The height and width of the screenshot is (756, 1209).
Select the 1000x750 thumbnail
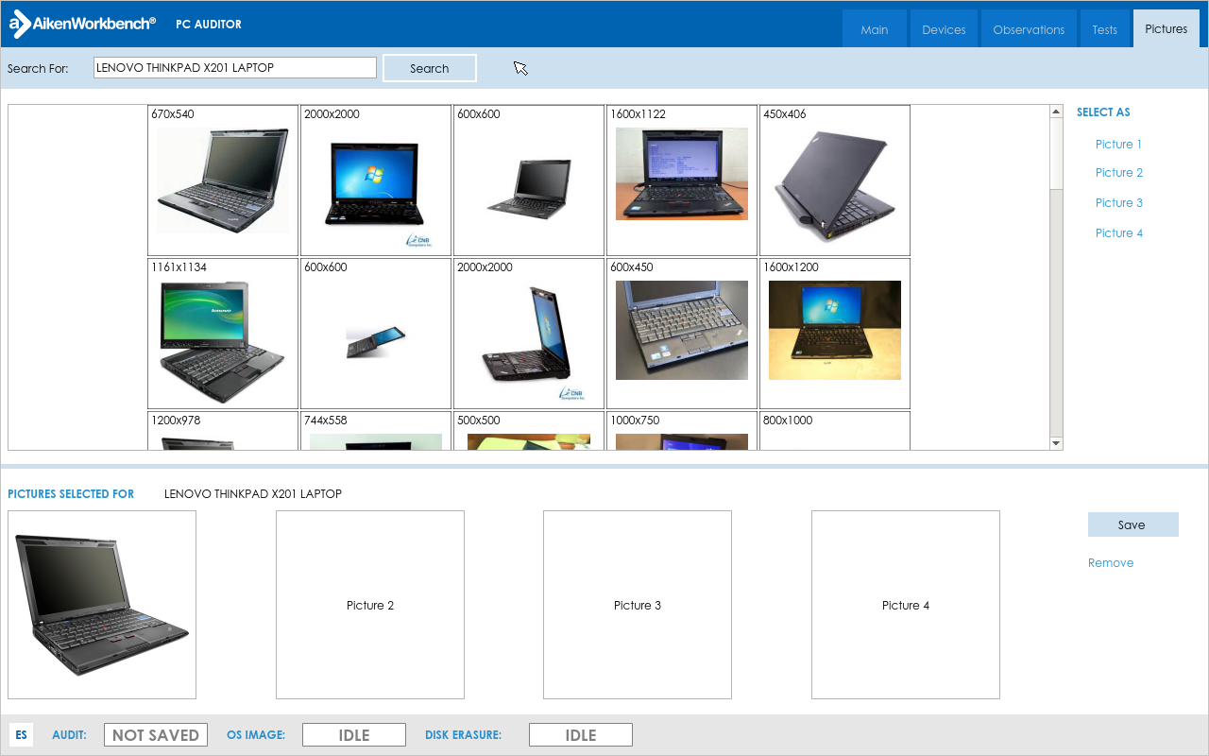click(682, 431)
